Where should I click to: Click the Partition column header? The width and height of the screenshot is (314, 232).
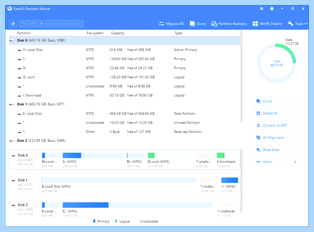(x=24, y=33)
